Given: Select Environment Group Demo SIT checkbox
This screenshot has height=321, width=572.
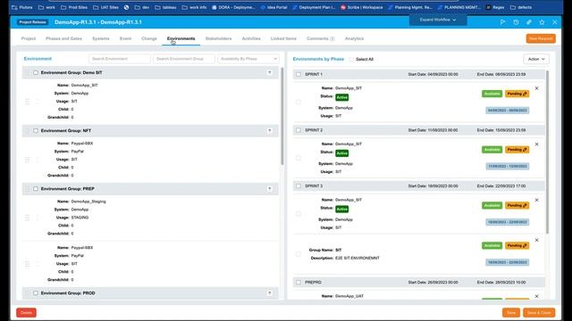Looking at the screenshot, I should pyautogui.click(x=36, y=73).
